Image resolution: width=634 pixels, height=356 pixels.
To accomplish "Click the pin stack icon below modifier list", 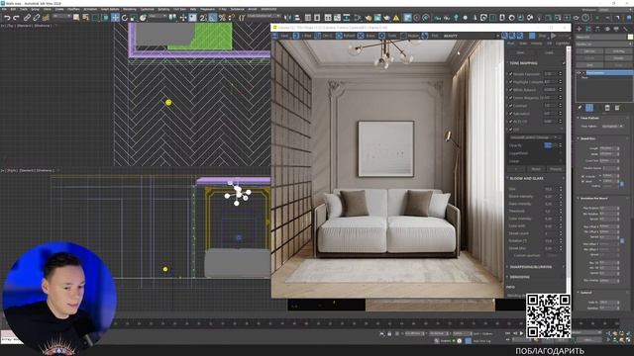I will pos(580,108).
